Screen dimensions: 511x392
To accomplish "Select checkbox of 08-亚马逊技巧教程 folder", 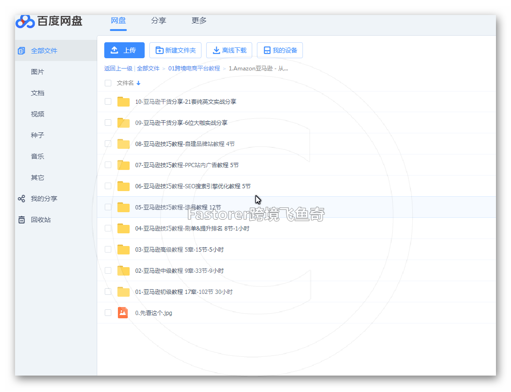I will click(108, 144).
